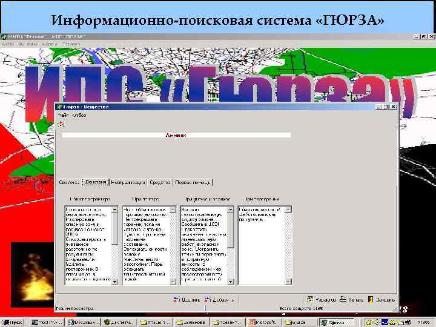Click the Редактор button's icon
Viewport: 436px width, 327px height.
pos(310,300)
